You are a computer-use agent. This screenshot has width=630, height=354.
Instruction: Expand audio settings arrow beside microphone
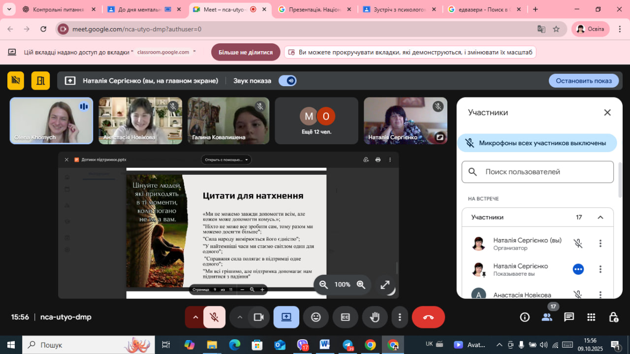[195, 318]
